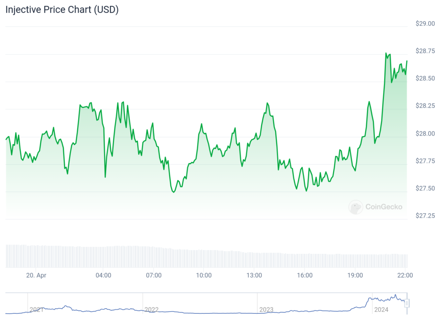Click the $27.25 price axis label
The height and width of the screenshot is (322, 442).
(x=425, y=216)
